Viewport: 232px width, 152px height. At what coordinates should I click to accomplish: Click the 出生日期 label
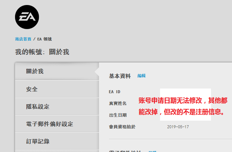(118, 115)
